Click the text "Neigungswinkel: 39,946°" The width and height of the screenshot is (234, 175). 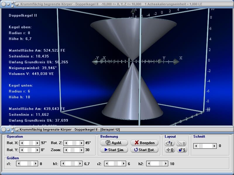click(x=33, y=68)
